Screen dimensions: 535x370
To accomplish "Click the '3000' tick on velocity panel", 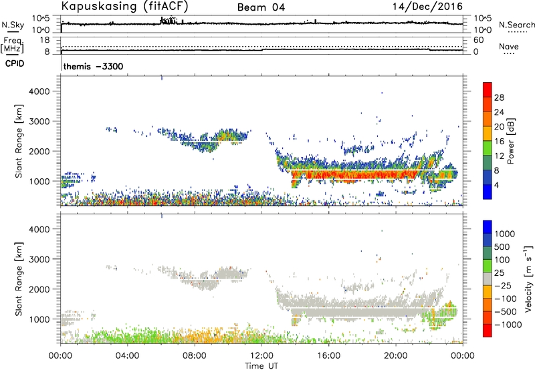I will point(39,259).
